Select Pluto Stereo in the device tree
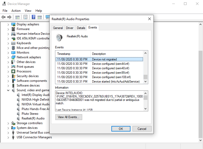Screen dimensions: 203x149 (30, 114)
